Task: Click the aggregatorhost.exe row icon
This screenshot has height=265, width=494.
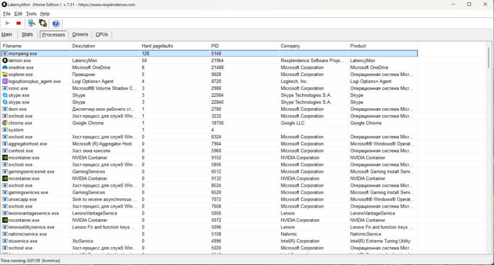Action: coord(5,144)
